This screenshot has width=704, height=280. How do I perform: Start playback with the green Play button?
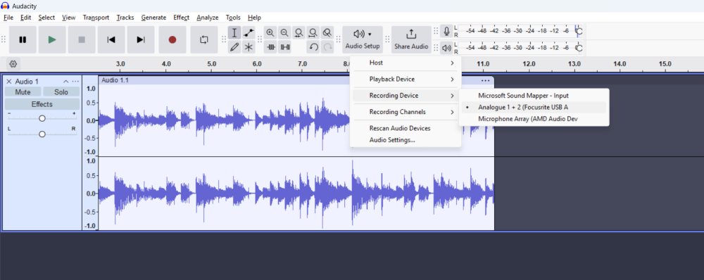[x=52, y=39]
